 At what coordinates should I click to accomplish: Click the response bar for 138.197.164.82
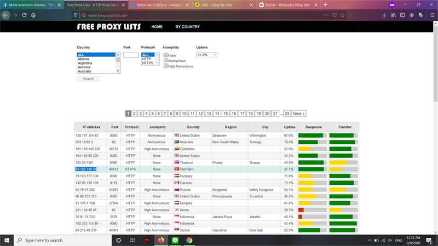click(313, 135)
